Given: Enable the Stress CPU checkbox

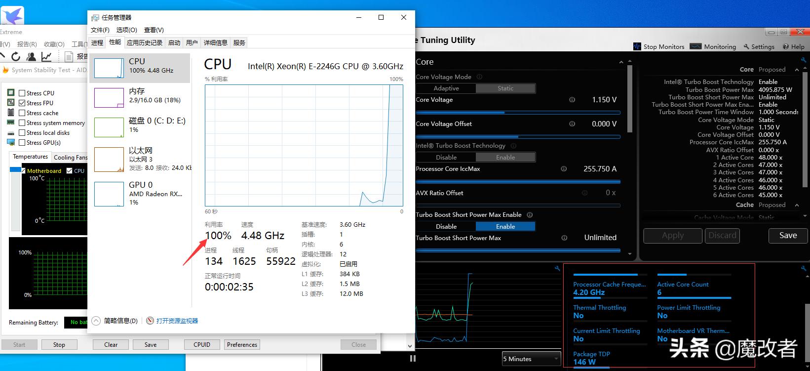Looking at the screenshot, I should pos(22,93).
